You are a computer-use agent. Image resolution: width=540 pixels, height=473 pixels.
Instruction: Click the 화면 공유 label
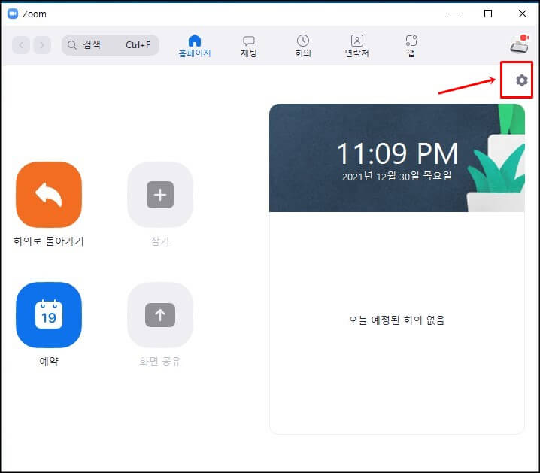159,361
